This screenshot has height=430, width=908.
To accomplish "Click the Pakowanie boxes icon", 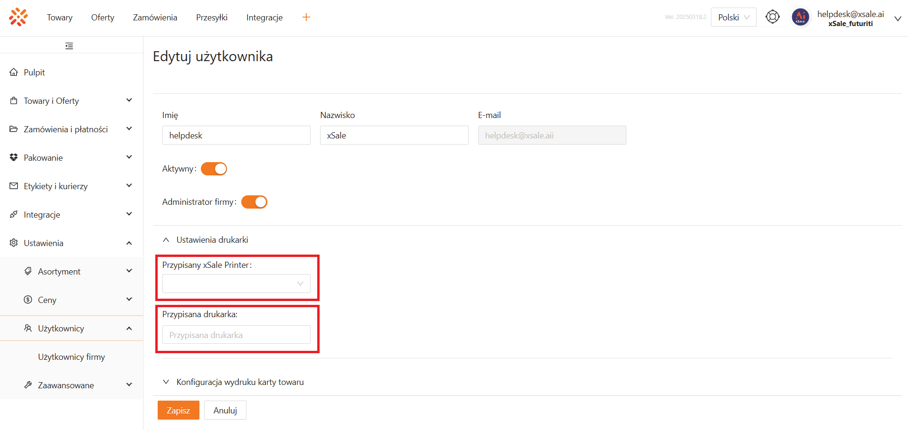I will [14, 157].
